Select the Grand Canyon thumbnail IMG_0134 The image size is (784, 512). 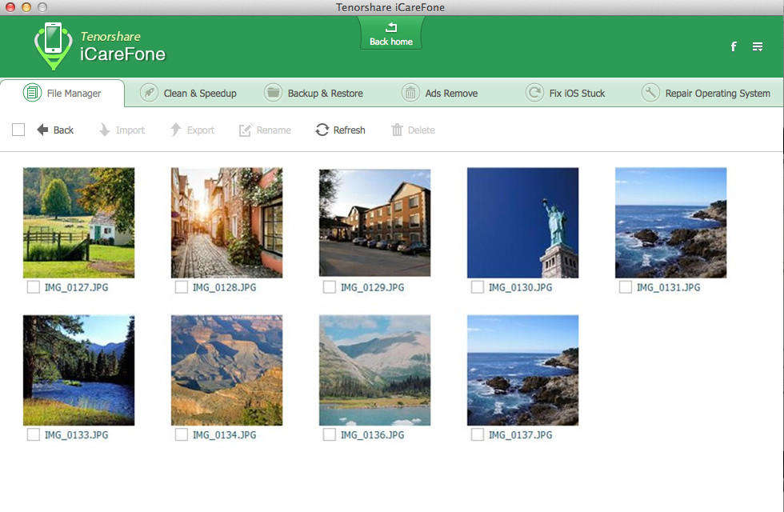(x=226, y=370)
